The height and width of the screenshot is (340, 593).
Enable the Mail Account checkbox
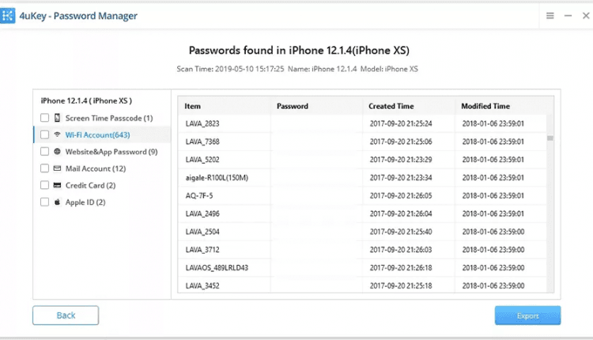point(44,168)
